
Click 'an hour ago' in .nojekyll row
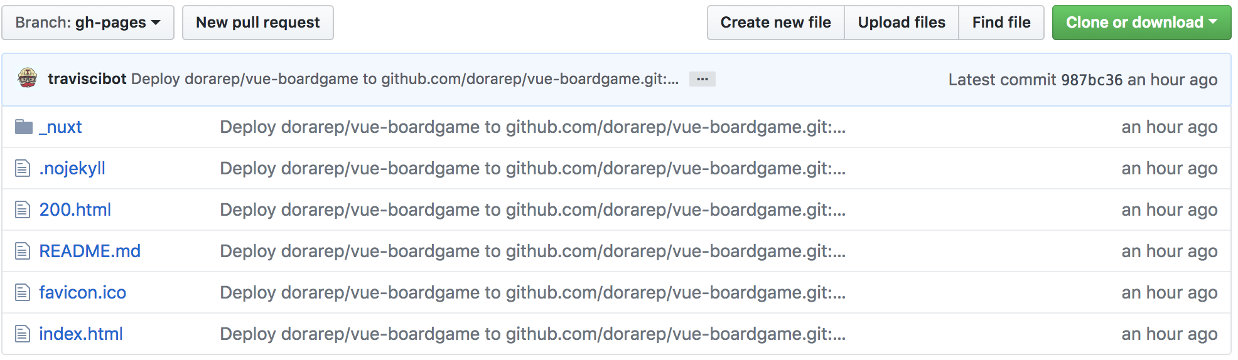click(1170, 168)
